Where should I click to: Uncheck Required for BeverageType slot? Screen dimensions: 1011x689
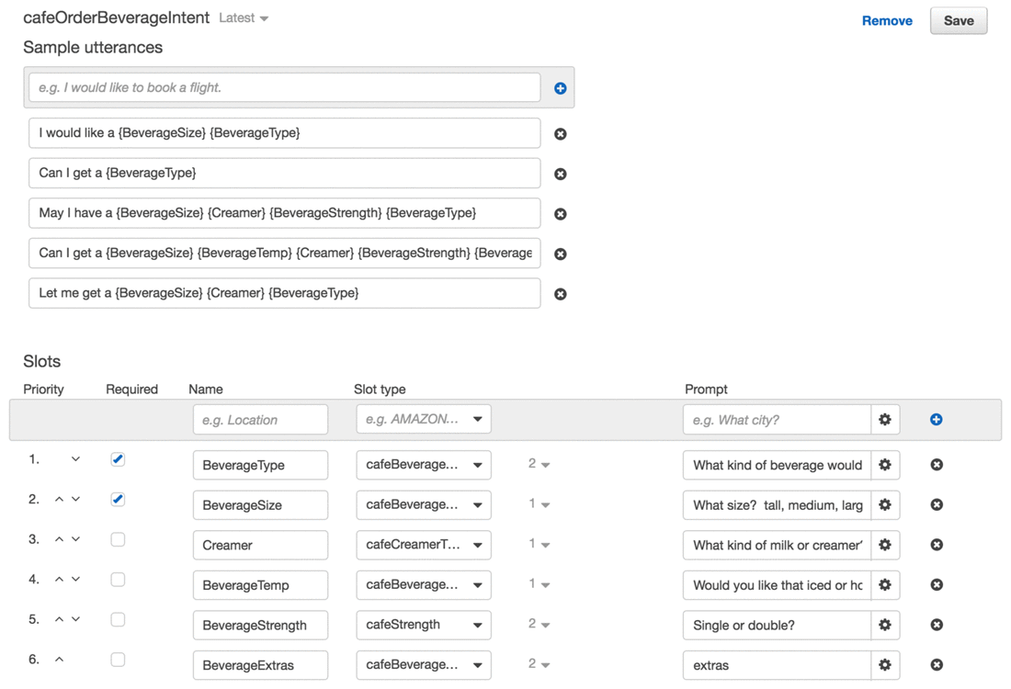click(x=118, y=459)
